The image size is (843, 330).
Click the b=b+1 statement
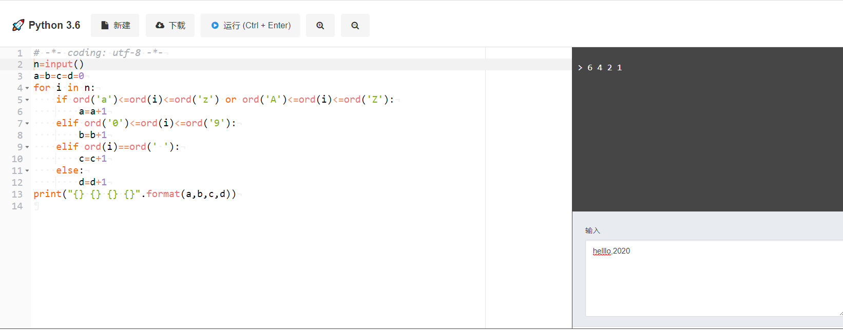pos(92,135)
